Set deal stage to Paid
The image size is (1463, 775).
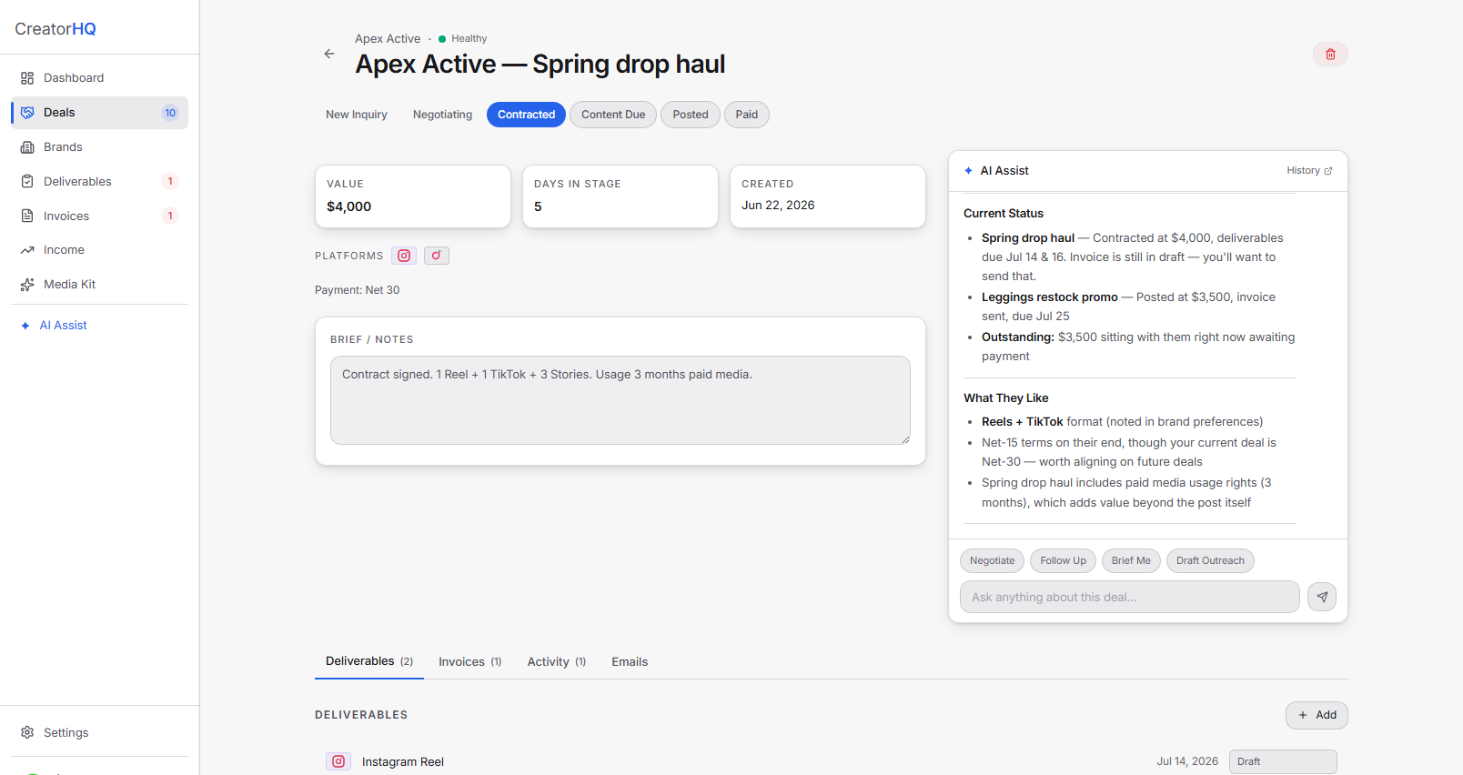coord(747,115)
